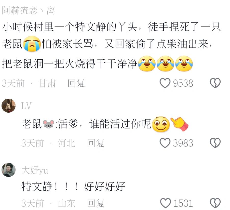Reply to LV's comment via 回复
230x210 pixels.
96,143
